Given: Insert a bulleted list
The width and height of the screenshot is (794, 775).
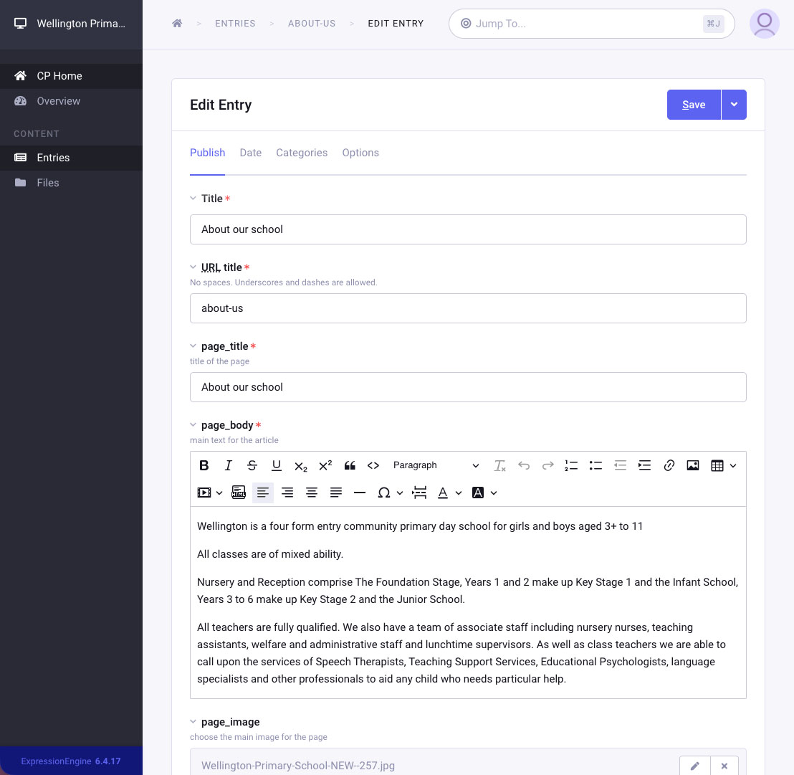Looking at the screenshot, I should (x=595, y=465).
